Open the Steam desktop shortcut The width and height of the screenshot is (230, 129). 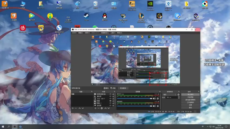86,17
